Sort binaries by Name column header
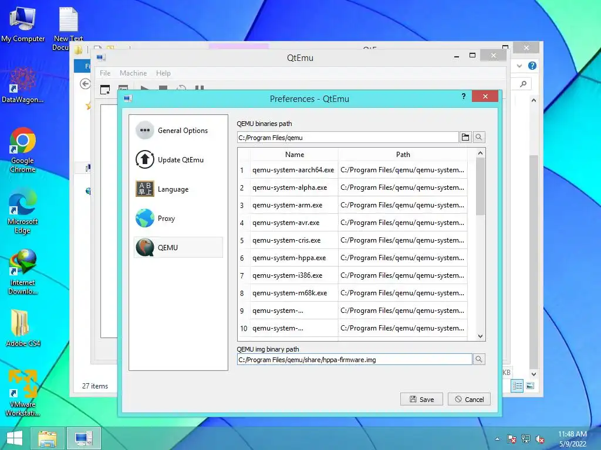 (x=295, y=155)
